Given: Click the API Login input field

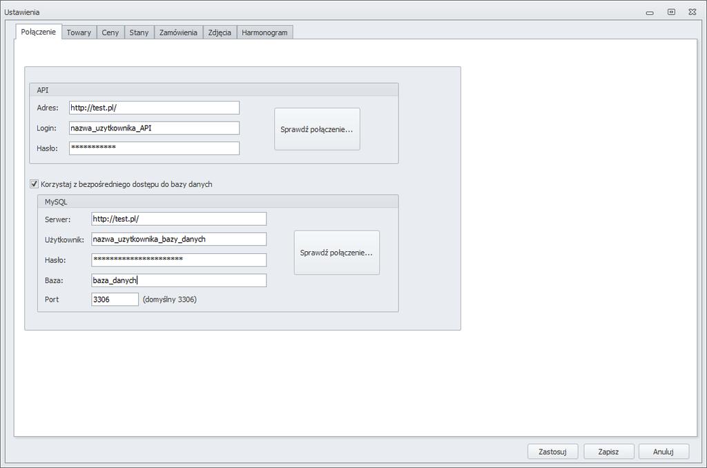Looking at the screenshot, I should click(154, 128).
